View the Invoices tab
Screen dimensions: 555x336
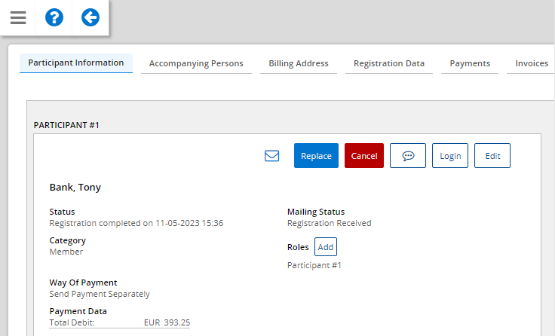[x=532, y=64]
